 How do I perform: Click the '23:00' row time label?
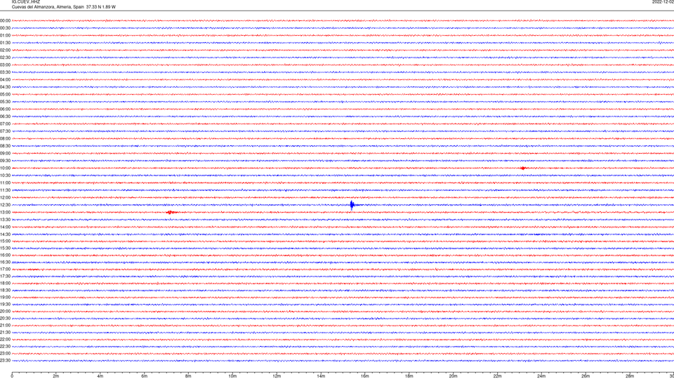tap(5, 354)
